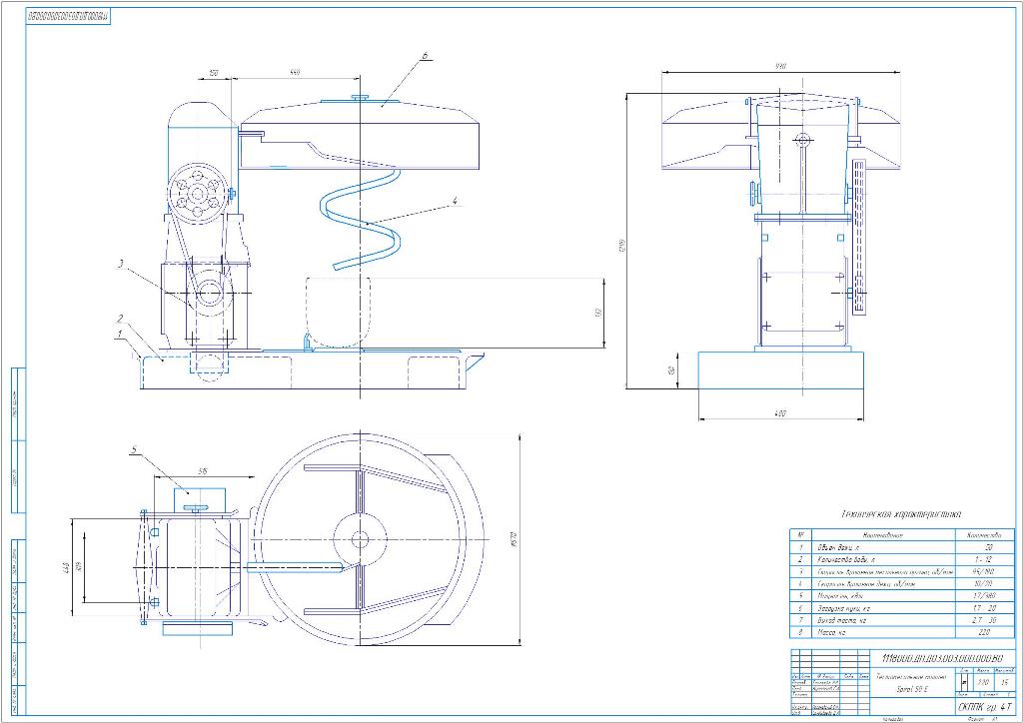Image resolution: width=1023 pixels, height=723 pixels.
Task: Click value 1 - 12 in the water quantity row
Action: click(x=985, y=559)
